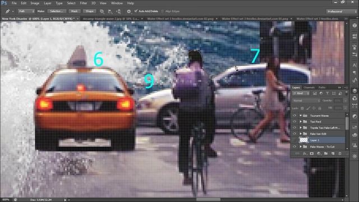Create a new layer icon

pos(333,153)
